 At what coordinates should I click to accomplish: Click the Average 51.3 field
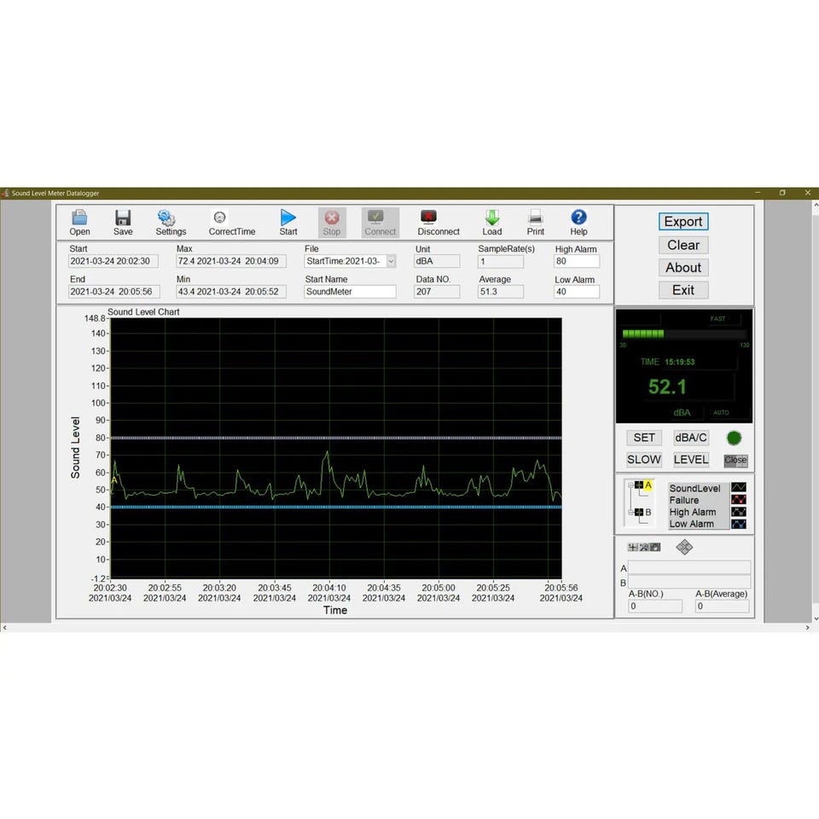501,292
